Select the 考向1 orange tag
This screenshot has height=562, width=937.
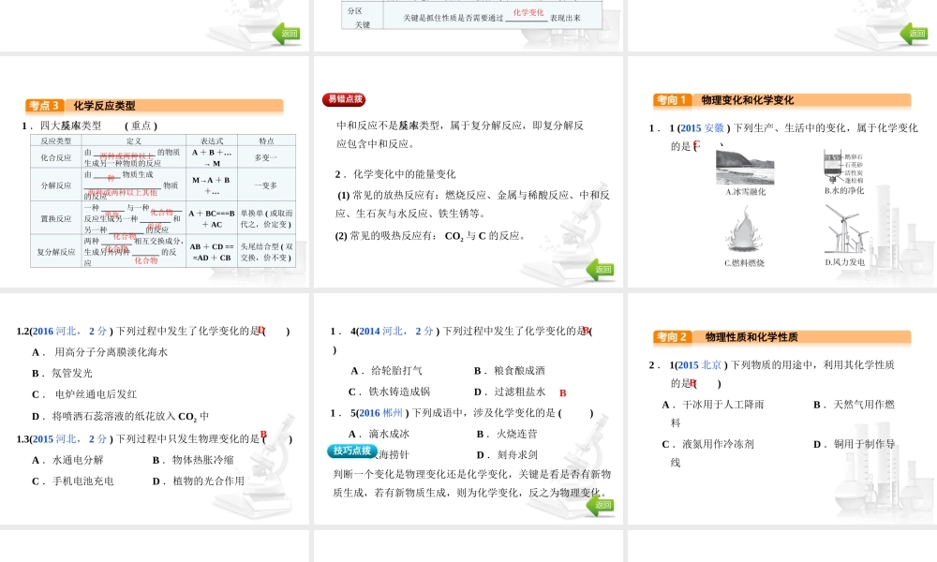pyautogui.click(x=673, y=100)
